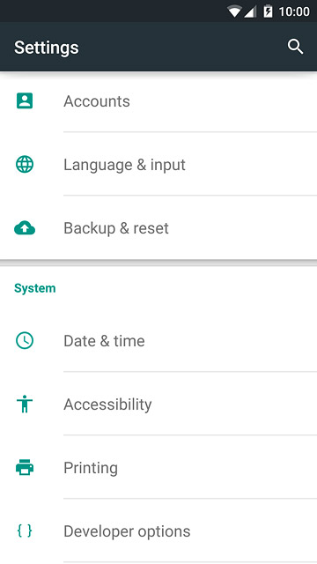This screenshot has height=564, width=317.
Task: Tap the 10:00 clock in status bar
Action: pyautogui.click(x=294, y=11)
